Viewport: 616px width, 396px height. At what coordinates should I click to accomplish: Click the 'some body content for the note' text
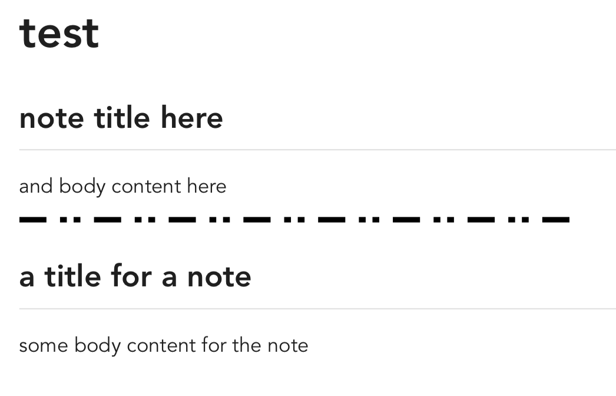tap(164, 346)
